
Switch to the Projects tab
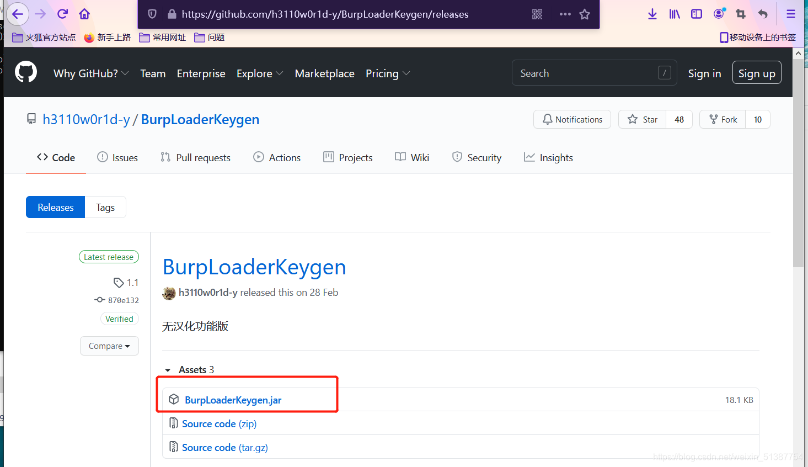click(x=347, y=157)
